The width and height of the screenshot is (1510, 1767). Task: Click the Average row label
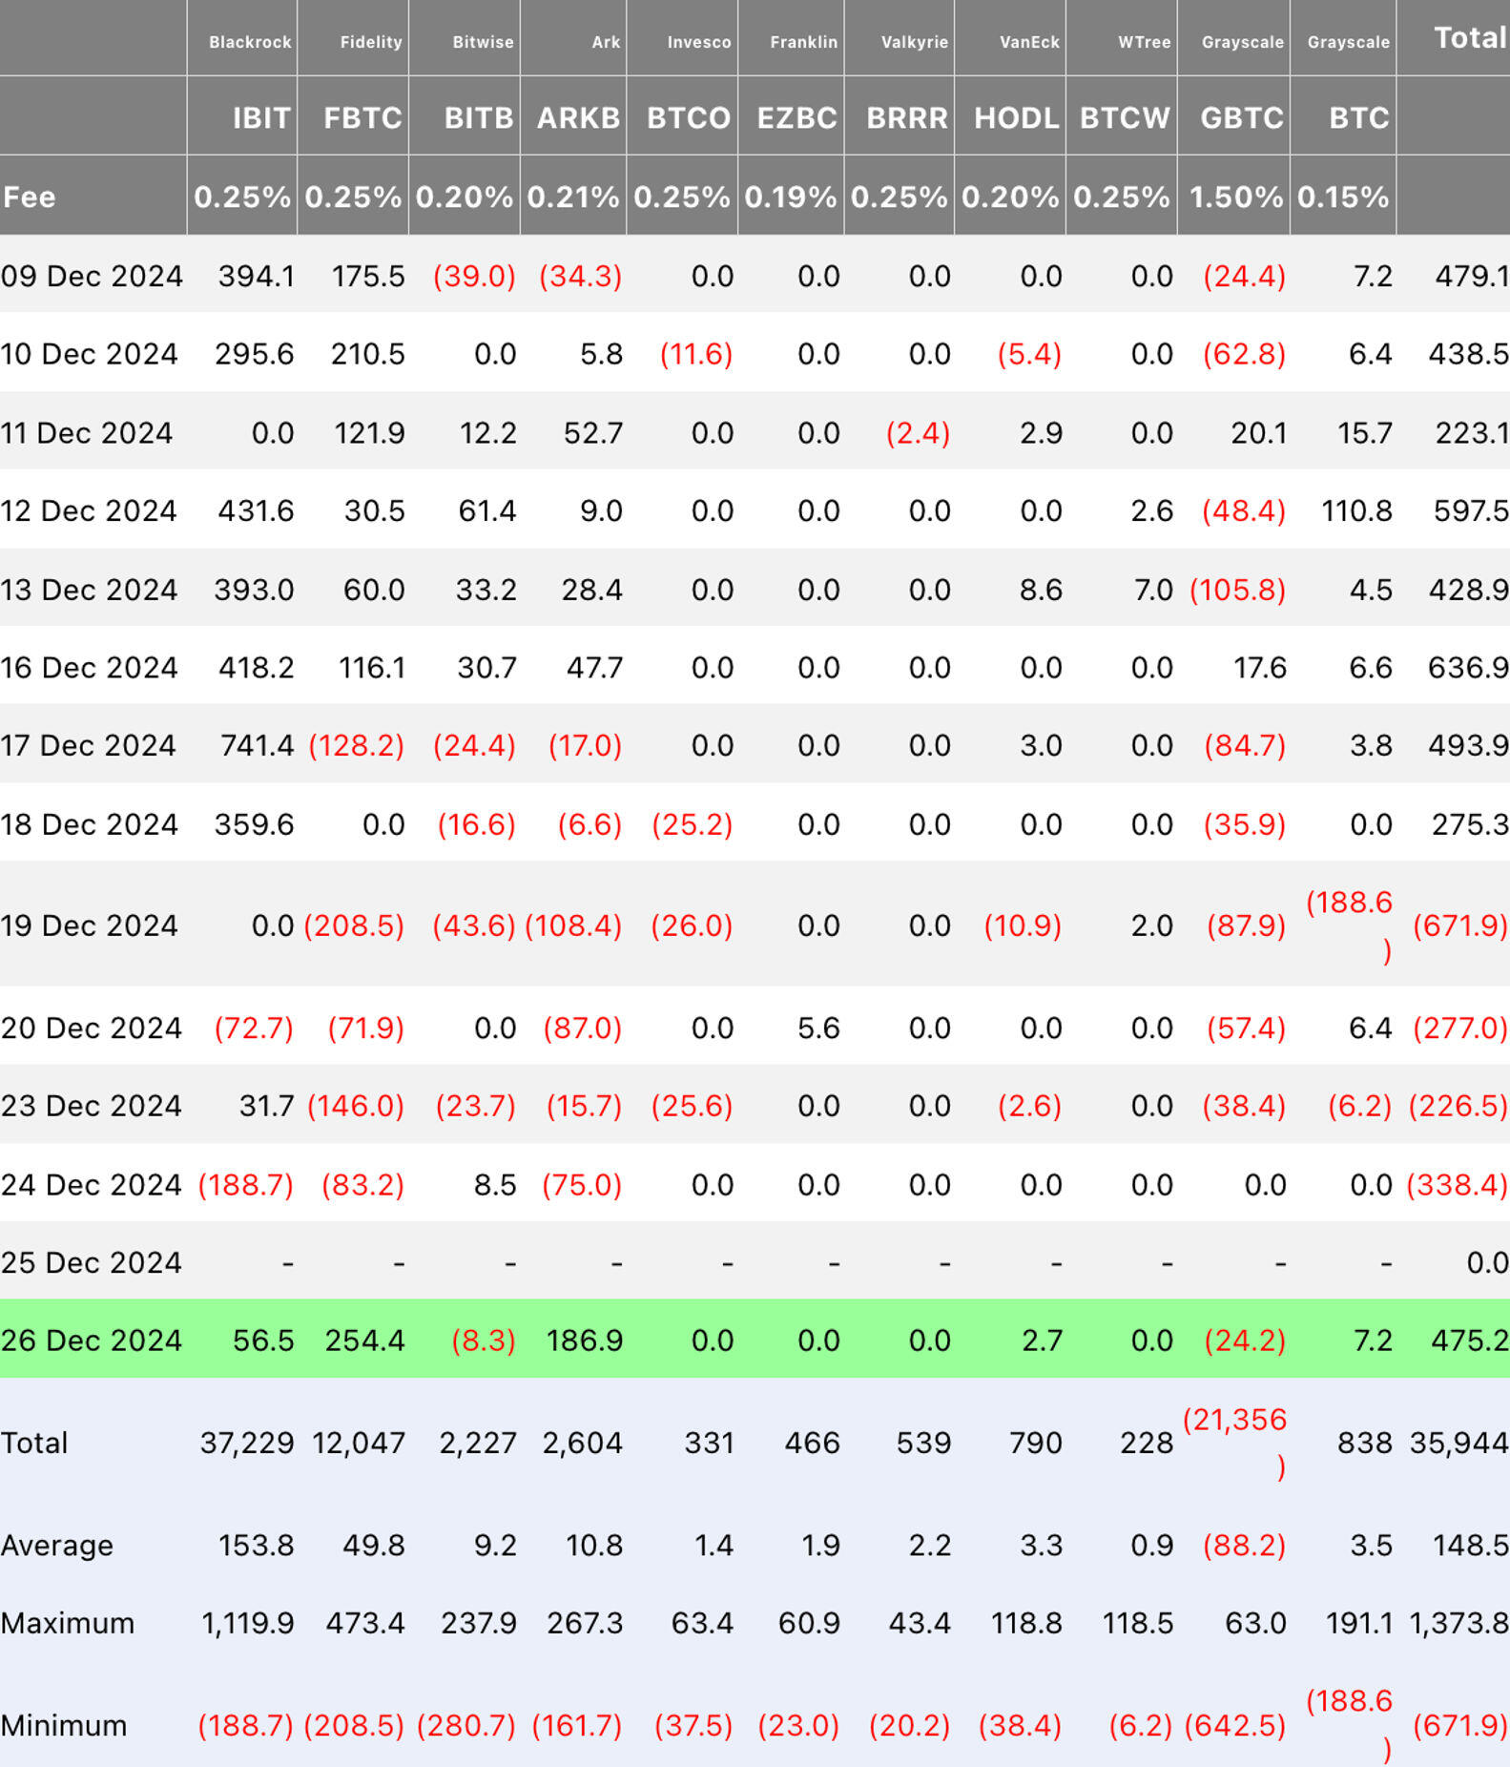pyautogui.click(x=56, y=1544)
